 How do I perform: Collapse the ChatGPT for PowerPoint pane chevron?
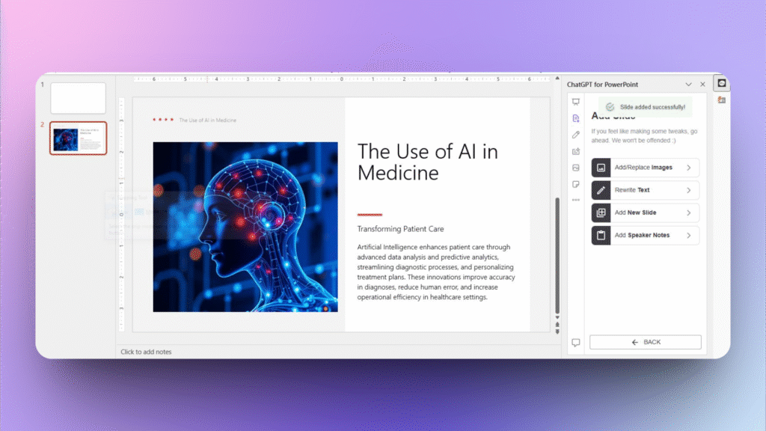688,85
